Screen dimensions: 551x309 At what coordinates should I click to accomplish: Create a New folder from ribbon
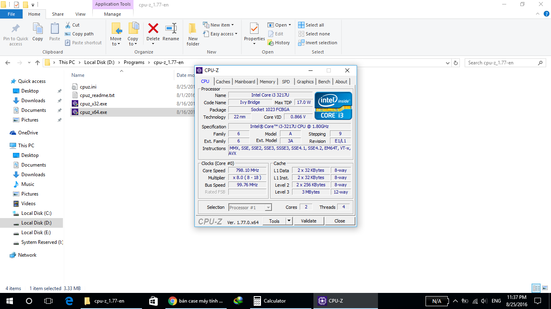[193, 34]
